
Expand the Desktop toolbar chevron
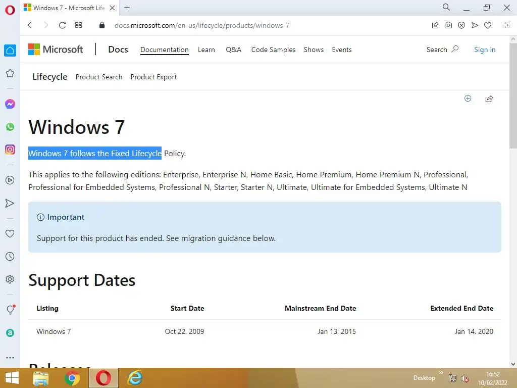pyautogui.click(x=441, y=372)
